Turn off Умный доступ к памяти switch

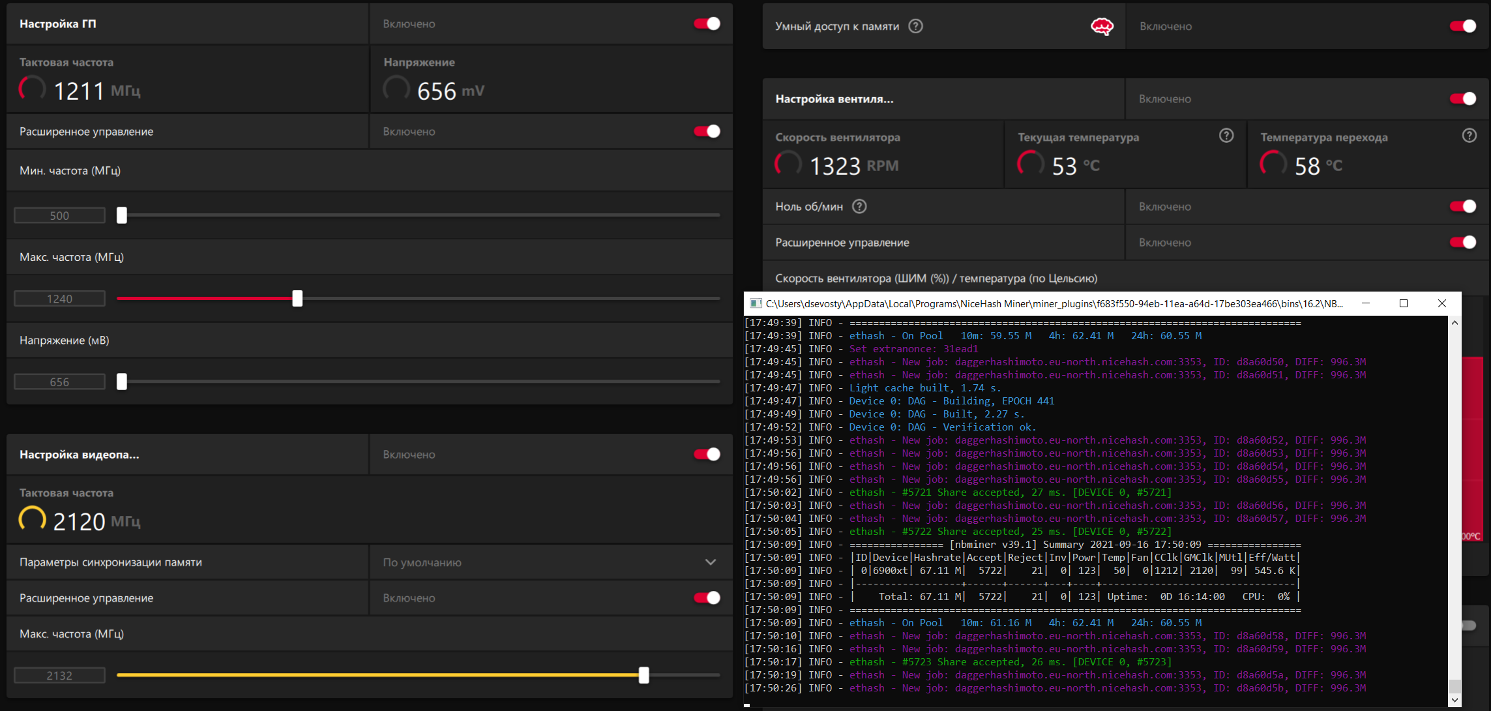pos(1462,26)
